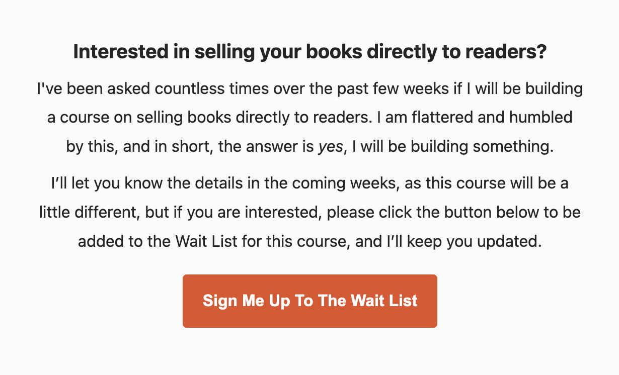Click the Sign Me Up To The Wait List button
Viewport: 619px width, 375px height.
coord(309,301)
